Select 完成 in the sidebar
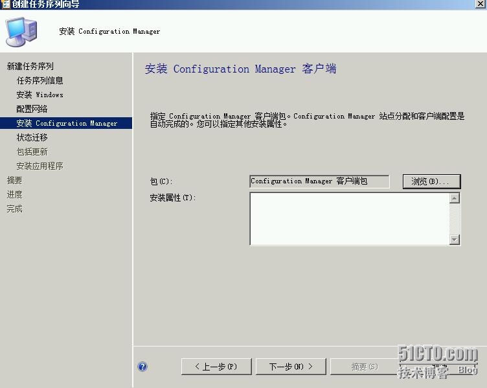This screenshot has height=388, width=487. [x=15, y=209]
